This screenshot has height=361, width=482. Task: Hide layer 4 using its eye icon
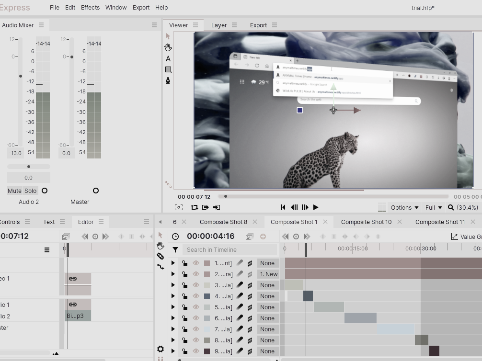196,296
